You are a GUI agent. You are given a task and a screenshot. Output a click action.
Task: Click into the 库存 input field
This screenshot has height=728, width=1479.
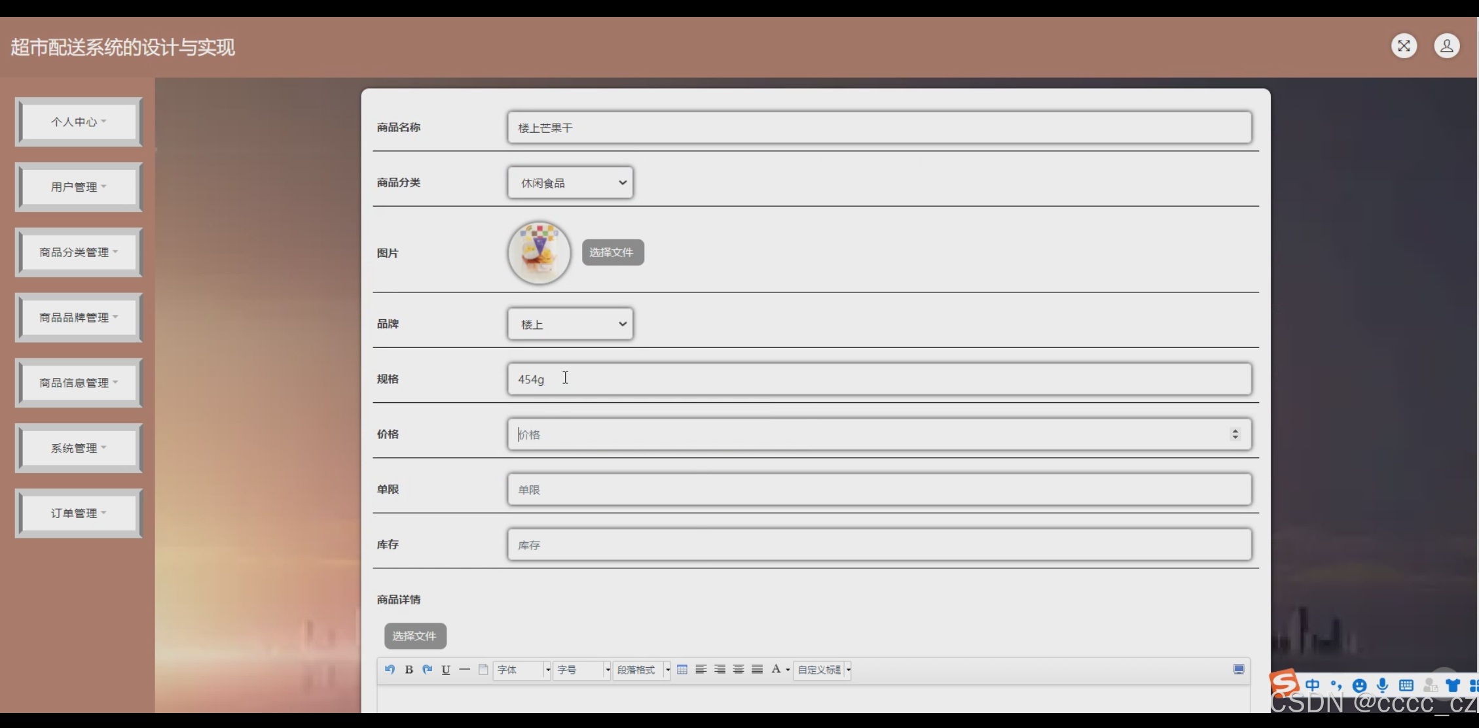pyautogui.click(x=879, y=545)
